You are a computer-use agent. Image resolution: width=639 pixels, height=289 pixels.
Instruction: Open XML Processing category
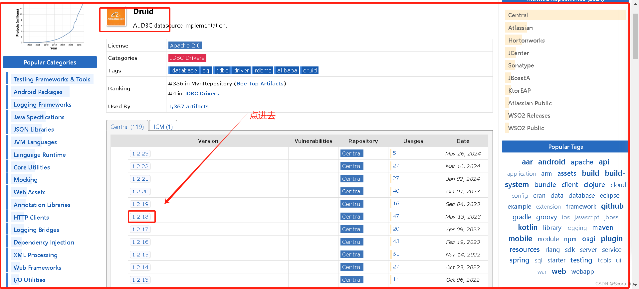pos(36,255)
